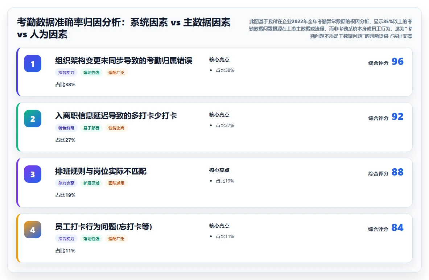Click 综合评分 label beside score 84
Viewport: 429px width, 280px height.
coord(378,229)
